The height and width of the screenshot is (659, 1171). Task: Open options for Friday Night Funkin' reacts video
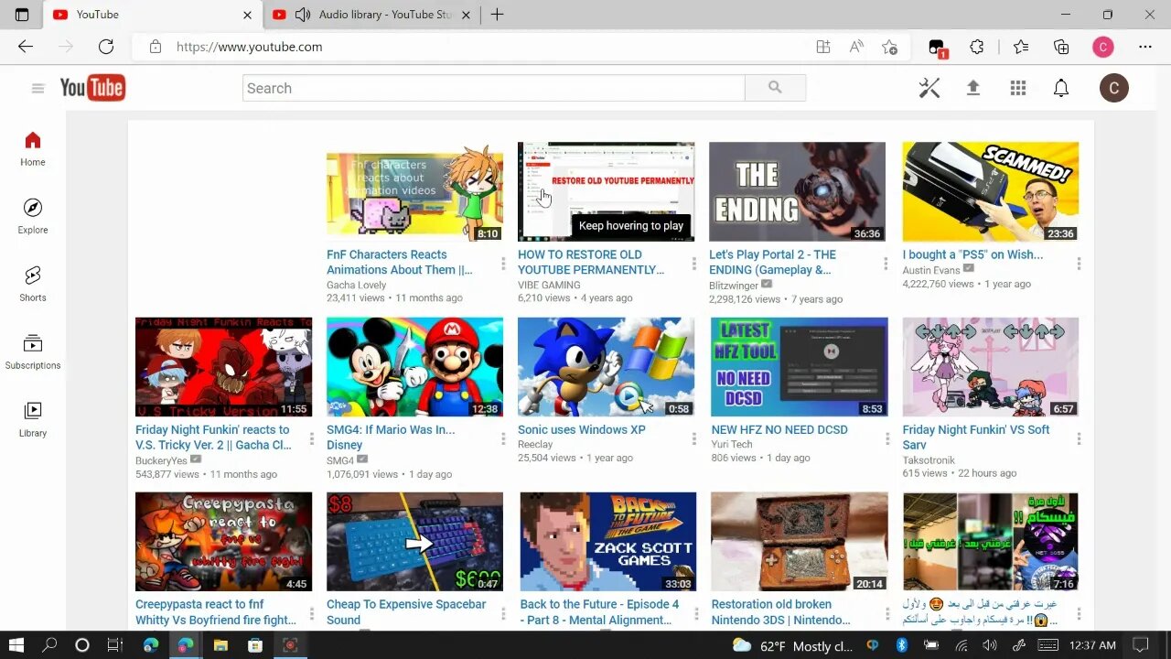click(x=311, y=438)
